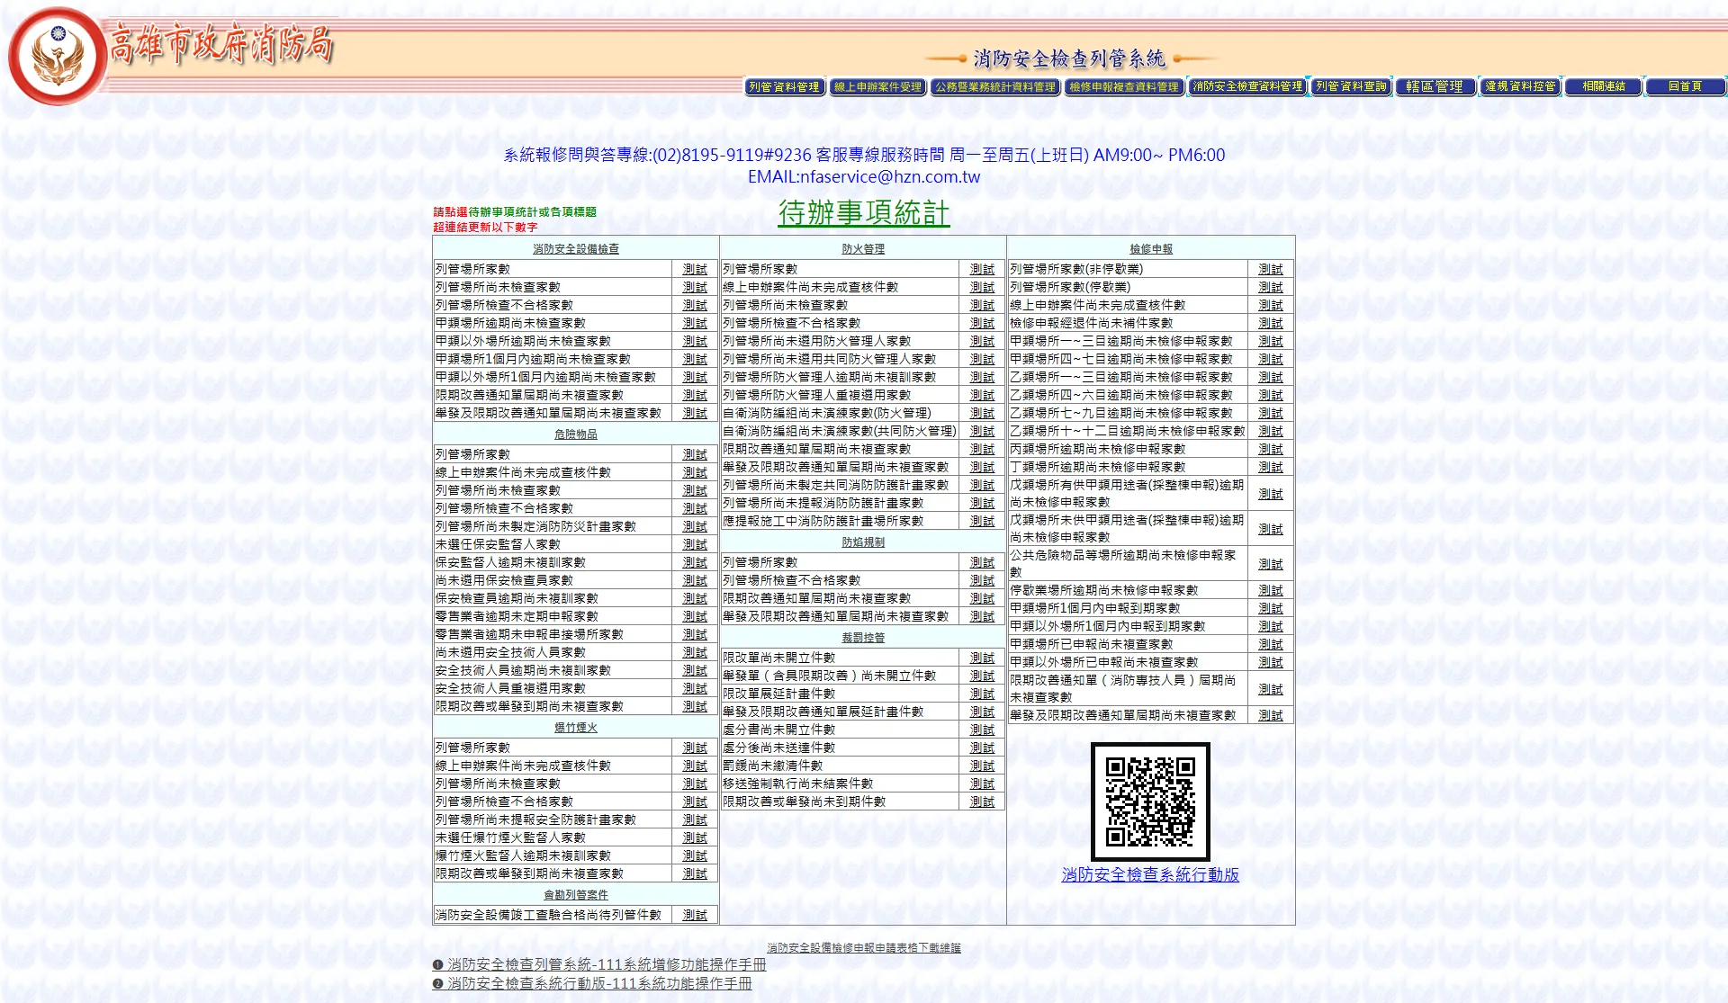Click the 防火管理 section header
The height and width of the screenshot is (1003, 1728).
point(863,249)
